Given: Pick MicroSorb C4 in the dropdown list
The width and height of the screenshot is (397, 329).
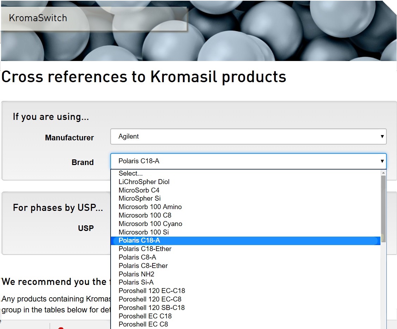Looking at the screenshot, I should pyautogui.click(x=246, y=190).
